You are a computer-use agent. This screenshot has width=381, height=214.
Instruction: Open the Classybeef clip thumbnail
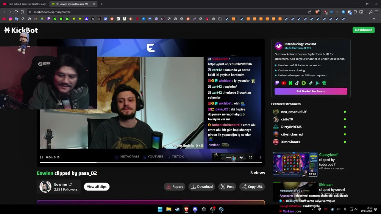[x=295, y=164]
